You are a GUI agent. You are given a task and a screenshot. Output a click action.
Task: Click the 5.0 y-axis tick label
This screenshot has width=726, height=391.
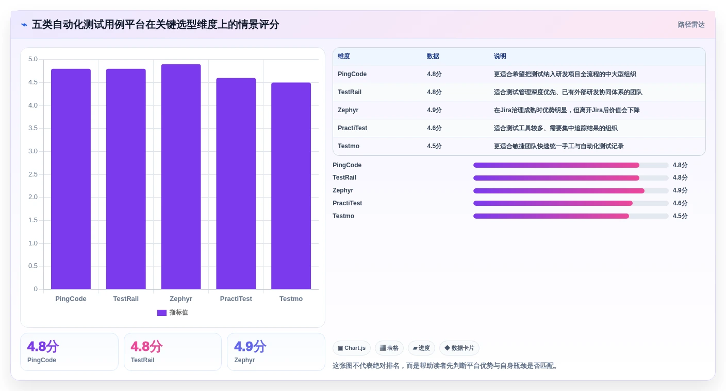tap(33, 59)
